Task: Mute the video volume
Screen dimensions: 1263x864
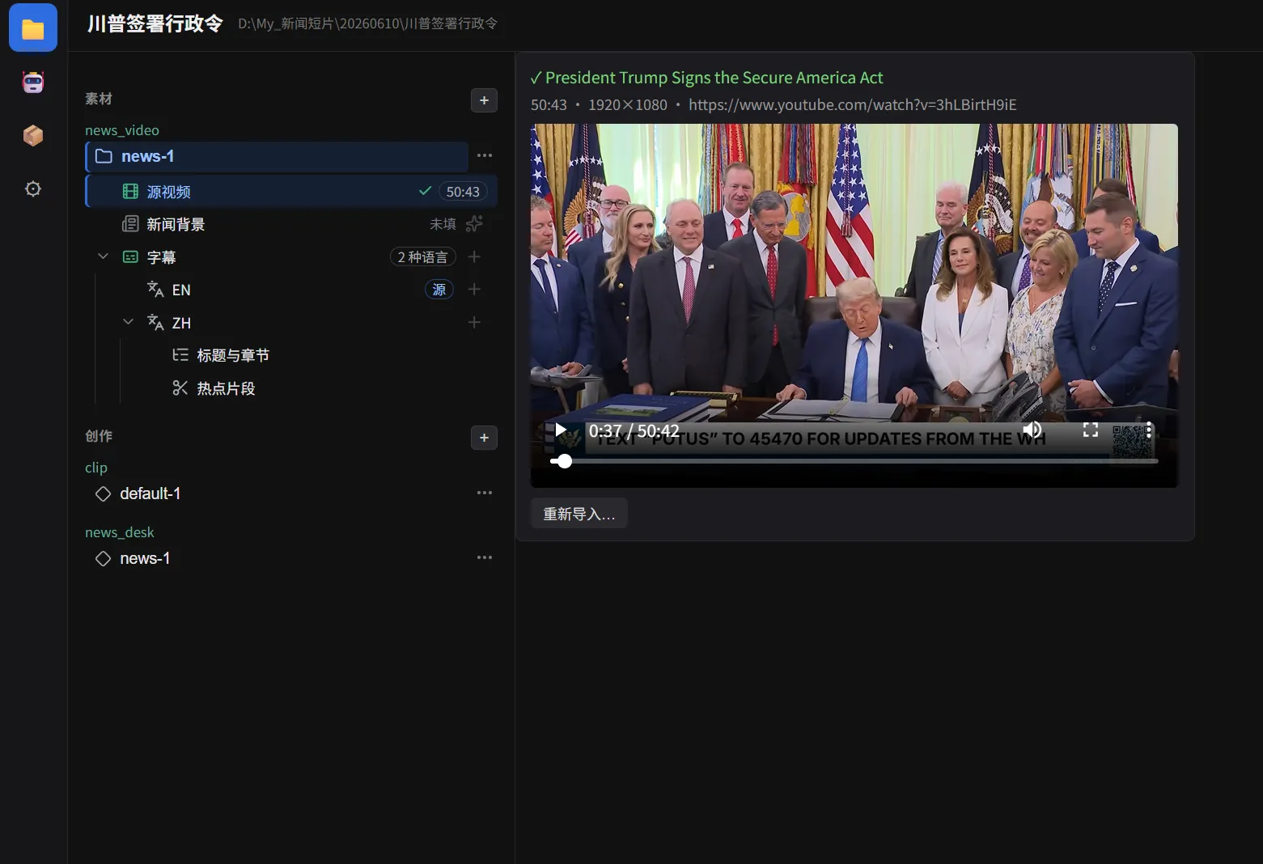Action: (x=1032, y=430)
